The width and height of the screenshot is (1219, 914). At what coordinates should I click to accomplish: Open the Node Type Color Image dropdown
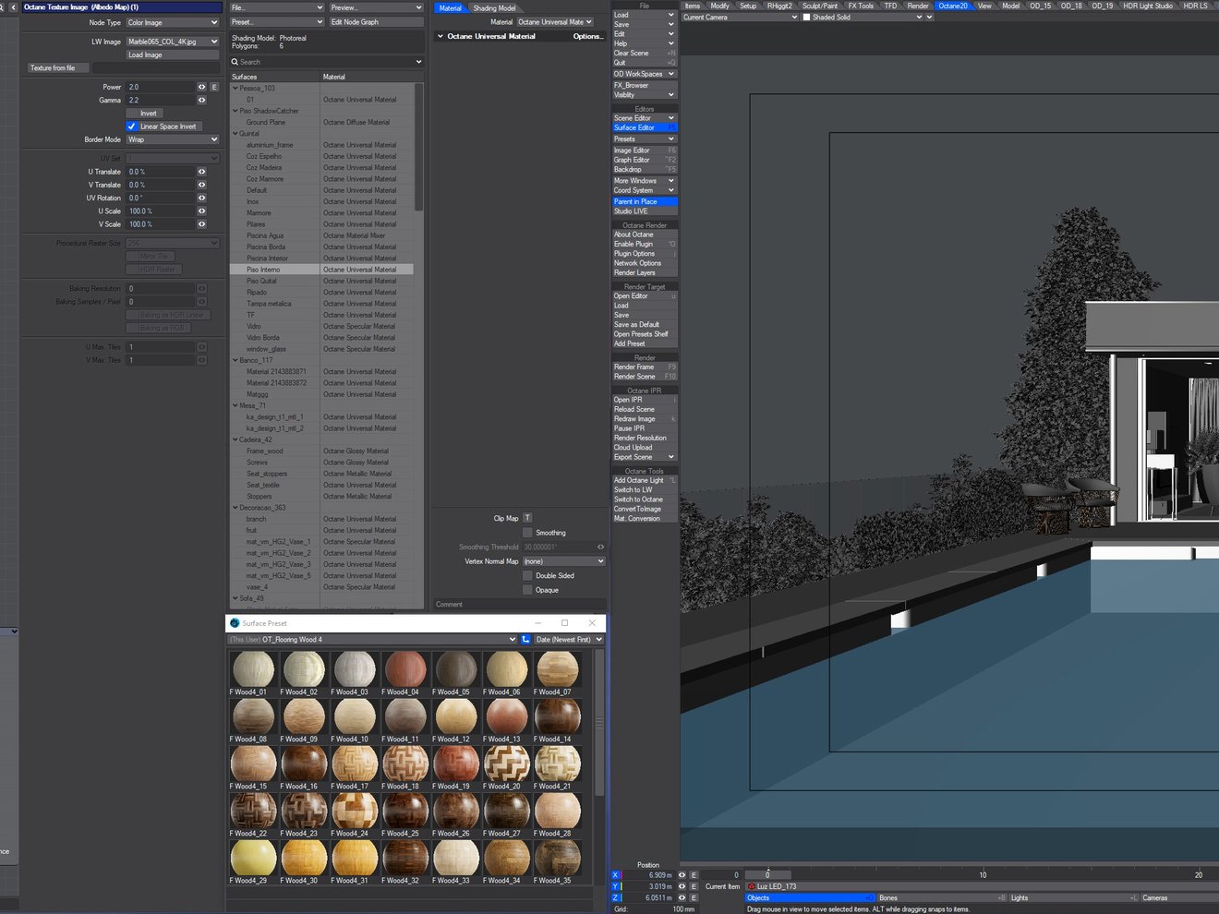pos(172,22)
